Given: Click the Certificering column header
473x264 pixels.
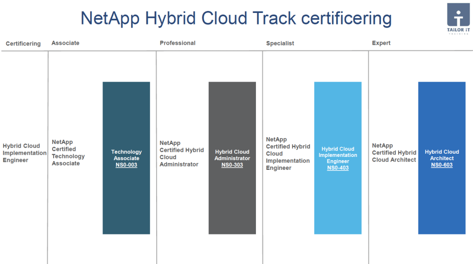Looking at the screenshot, I should pos(23,44).
